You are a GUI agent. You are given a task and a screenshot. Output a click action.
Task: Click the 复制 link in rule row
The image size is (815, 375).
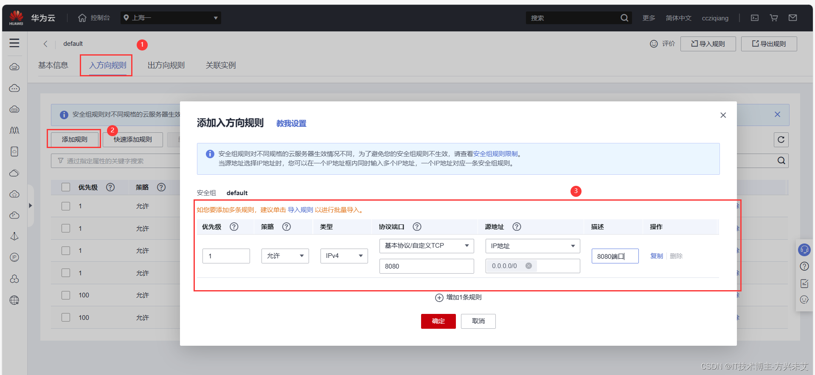click(656, 256)
